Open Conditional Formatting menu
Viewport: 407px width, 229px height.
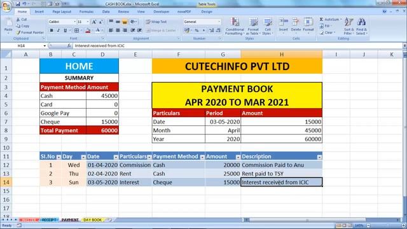click(235, 26)
